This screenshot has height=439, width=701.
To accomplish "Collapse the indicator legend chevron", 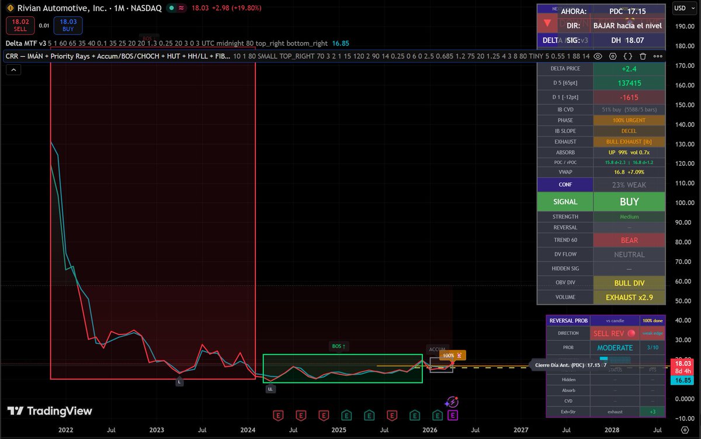I will point(14,69).
